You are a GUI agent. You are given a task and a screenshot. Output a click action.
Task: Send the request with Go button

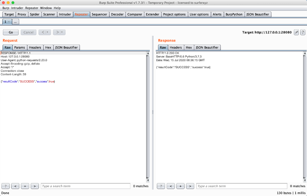click(x=11, y=32)
